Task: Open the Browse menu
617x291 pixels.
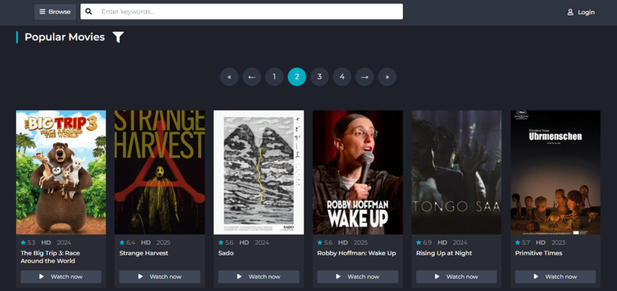Action: click(x=55, y=12)
